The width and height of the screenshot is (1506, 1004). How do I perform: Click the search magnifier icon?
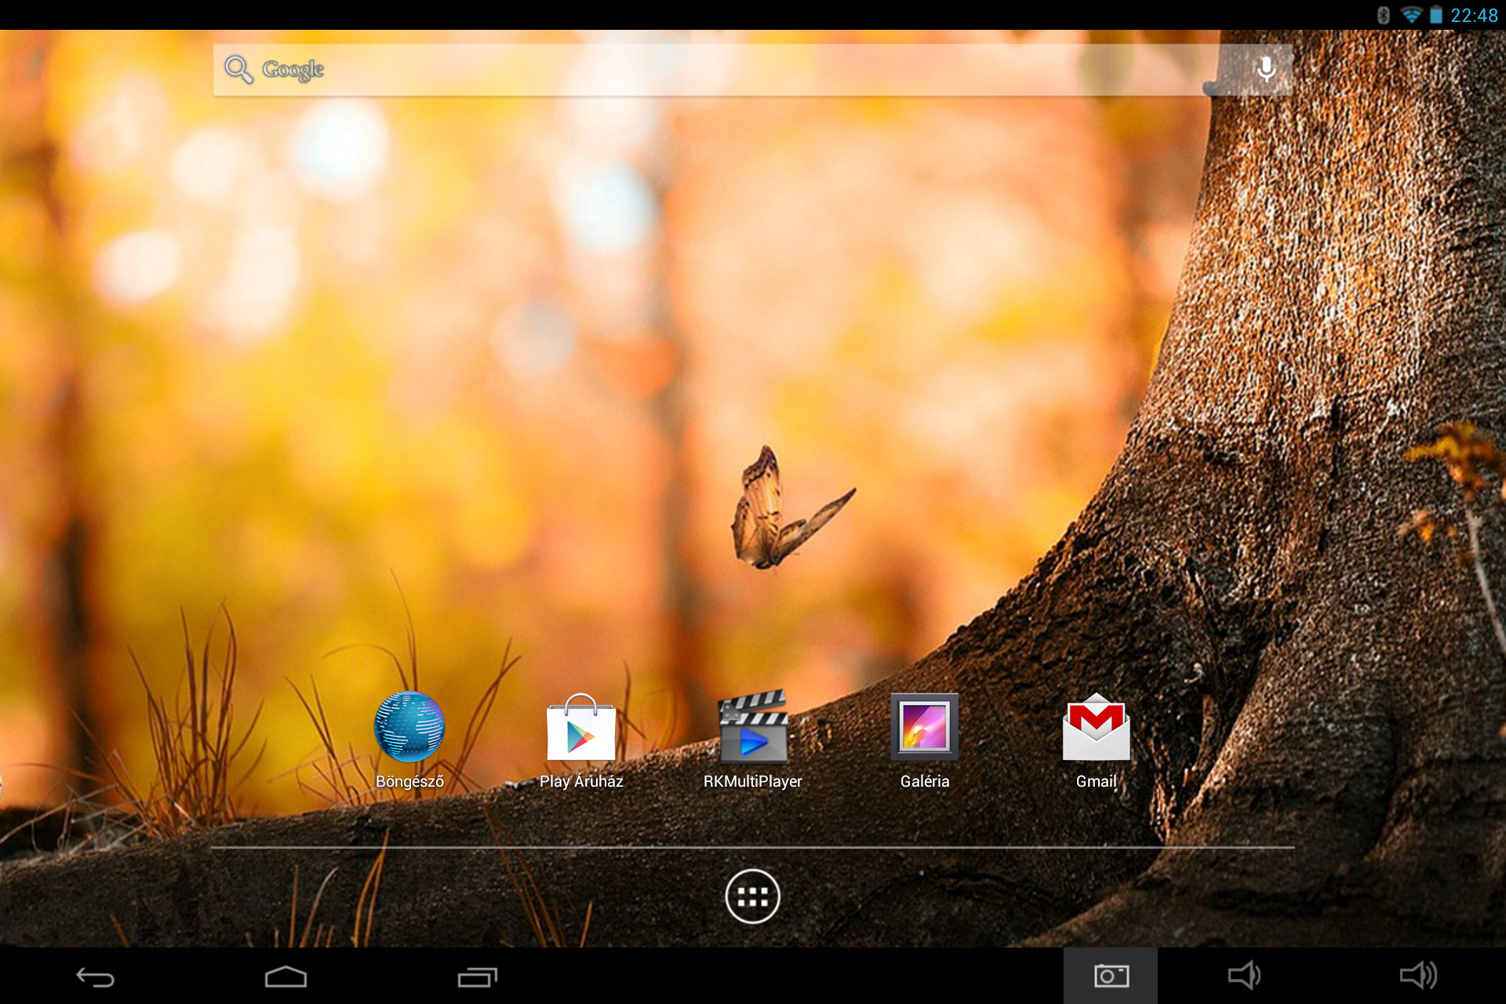[x=238, y=70]
